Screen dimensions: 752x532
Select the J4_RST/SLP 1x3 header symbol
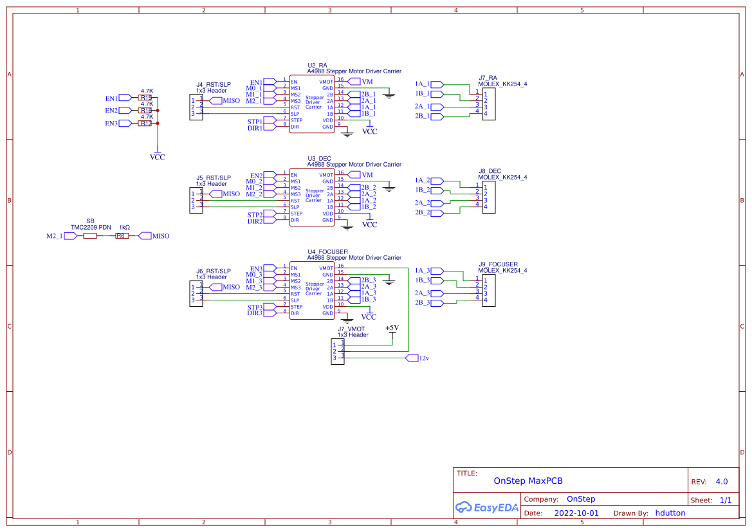(196, 107)
